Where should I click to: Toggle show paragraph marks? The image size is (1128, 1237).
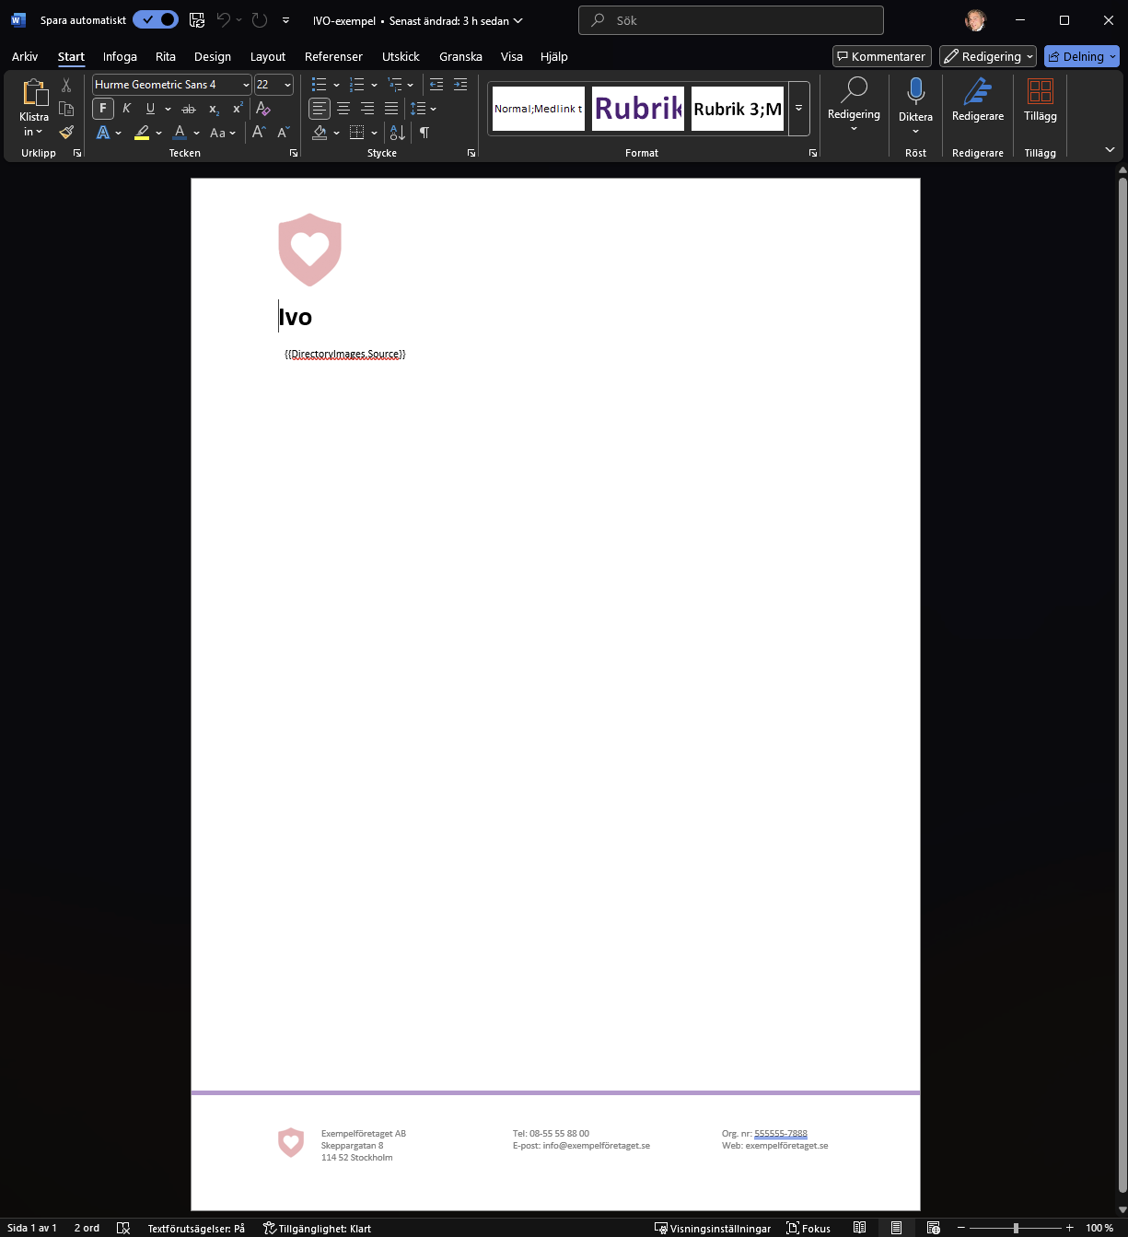(x=424, y=133)
